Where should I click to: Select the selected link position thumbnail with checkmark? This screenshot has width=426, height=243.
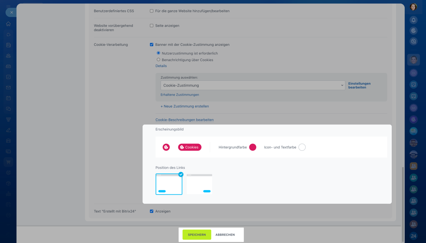tap(169, 184)
